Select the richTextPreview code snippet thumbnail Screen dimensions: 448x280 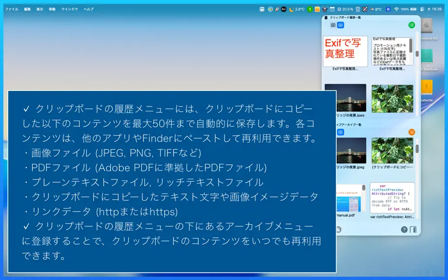point(392,198)
